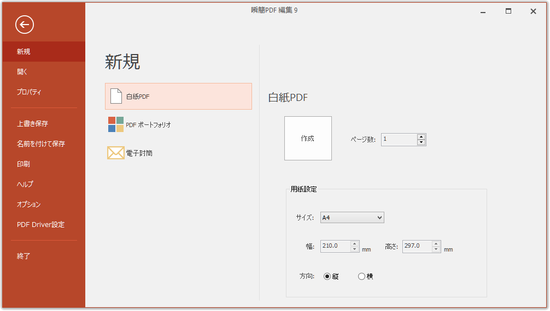The width and height of the screenshot is (550, 311).
Task: Decrease ページ数 with the down arrow
Action: 422,142
